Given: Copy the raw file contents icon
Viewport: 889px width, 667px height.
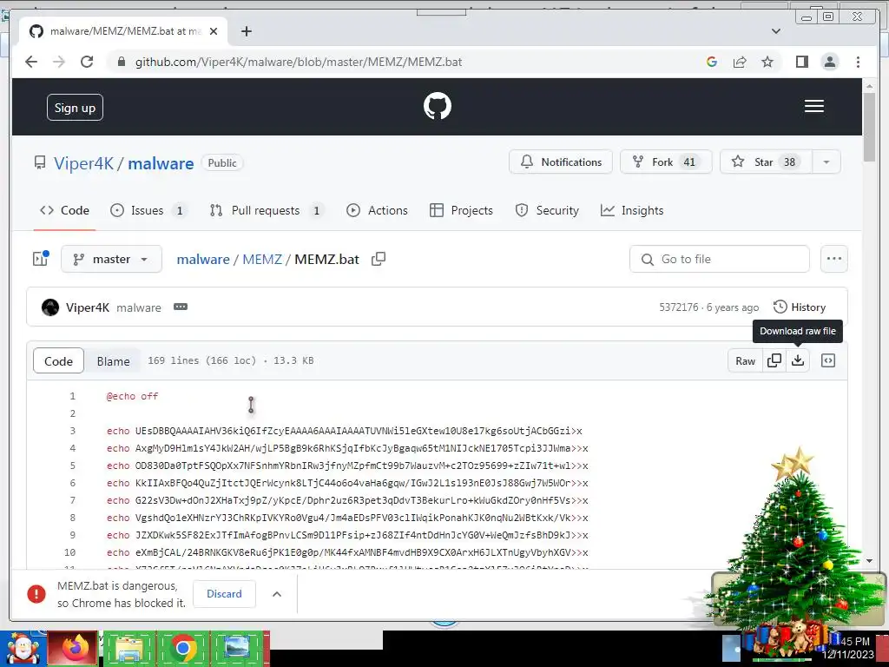Looking at the screenshot, I should (x=774, y=360).
